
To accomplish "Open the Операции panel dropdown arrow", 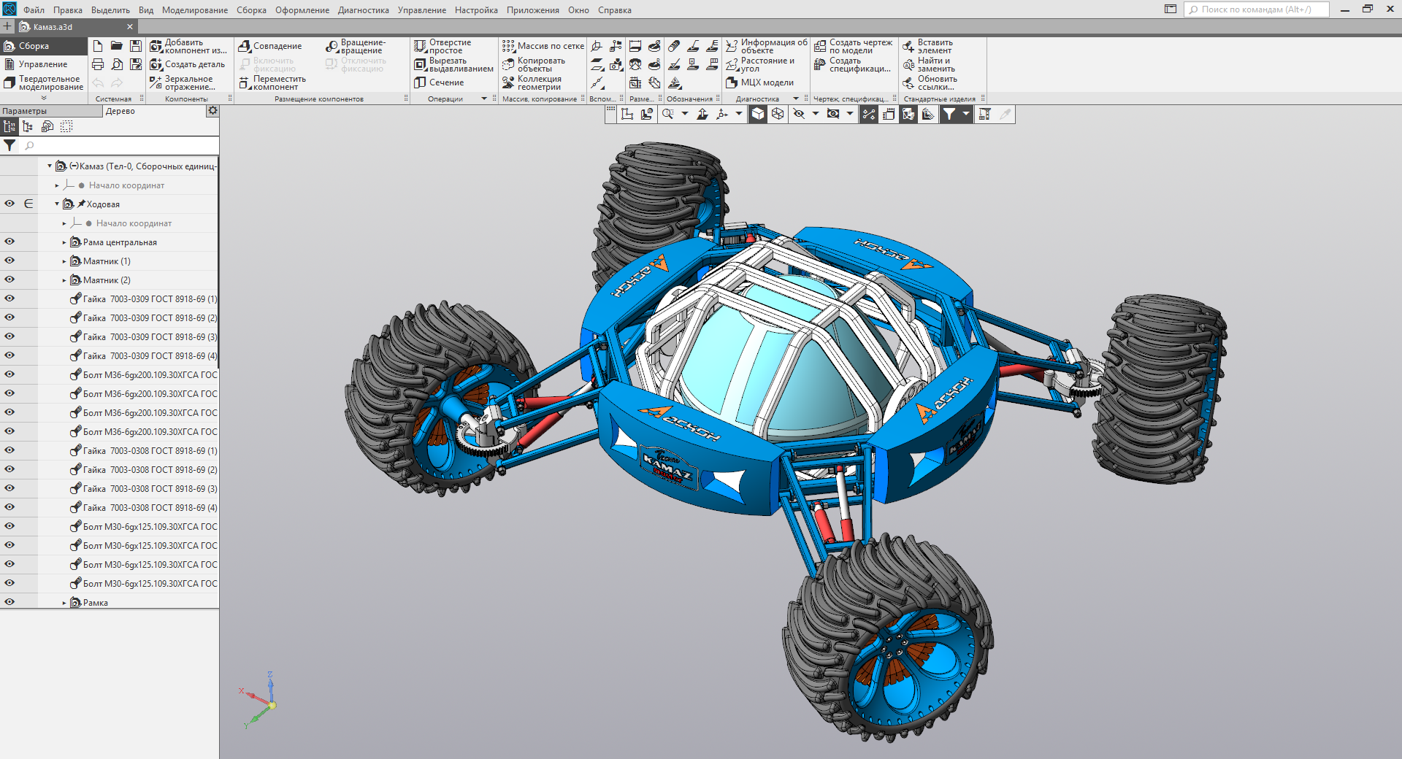I will (x=483, y=99).
